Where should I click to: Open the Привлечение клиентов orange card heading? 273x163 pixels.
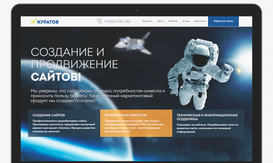pos(125,115)
